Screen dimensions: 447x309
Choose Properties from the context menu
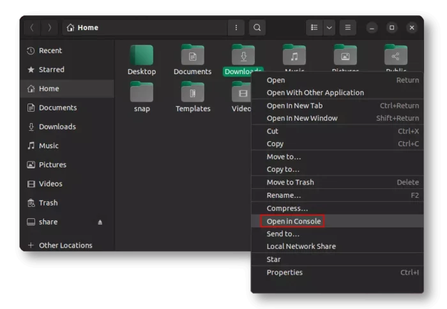click(337, 273)
